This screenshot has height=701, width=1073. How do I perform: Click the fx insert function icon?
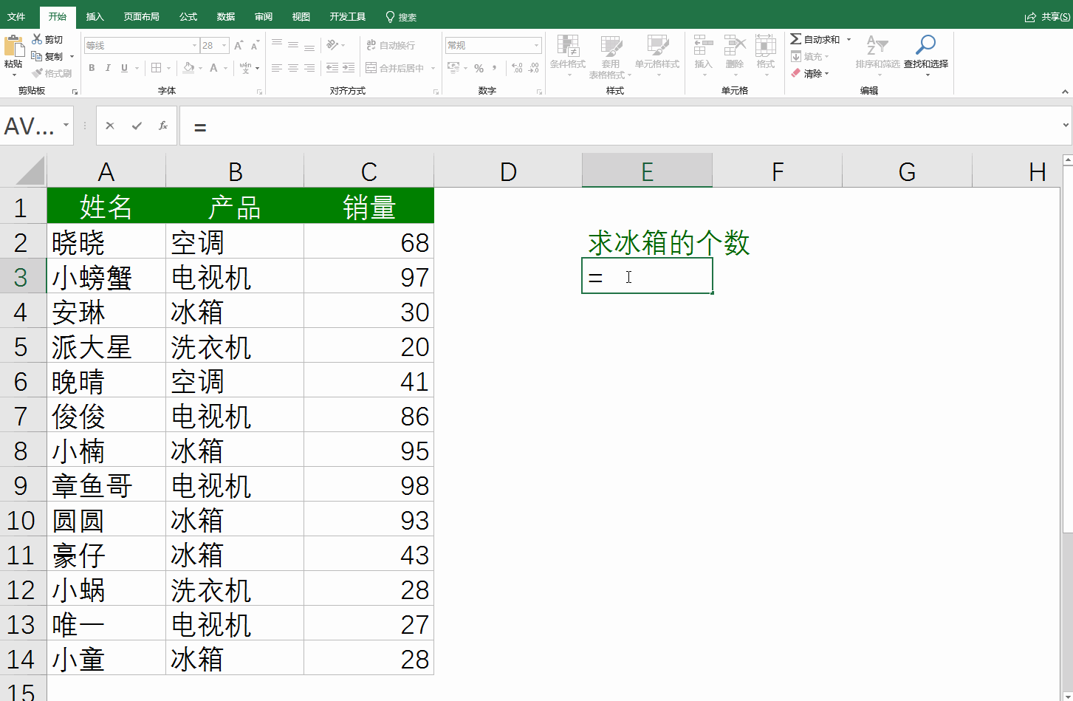[x=163, y=126]
